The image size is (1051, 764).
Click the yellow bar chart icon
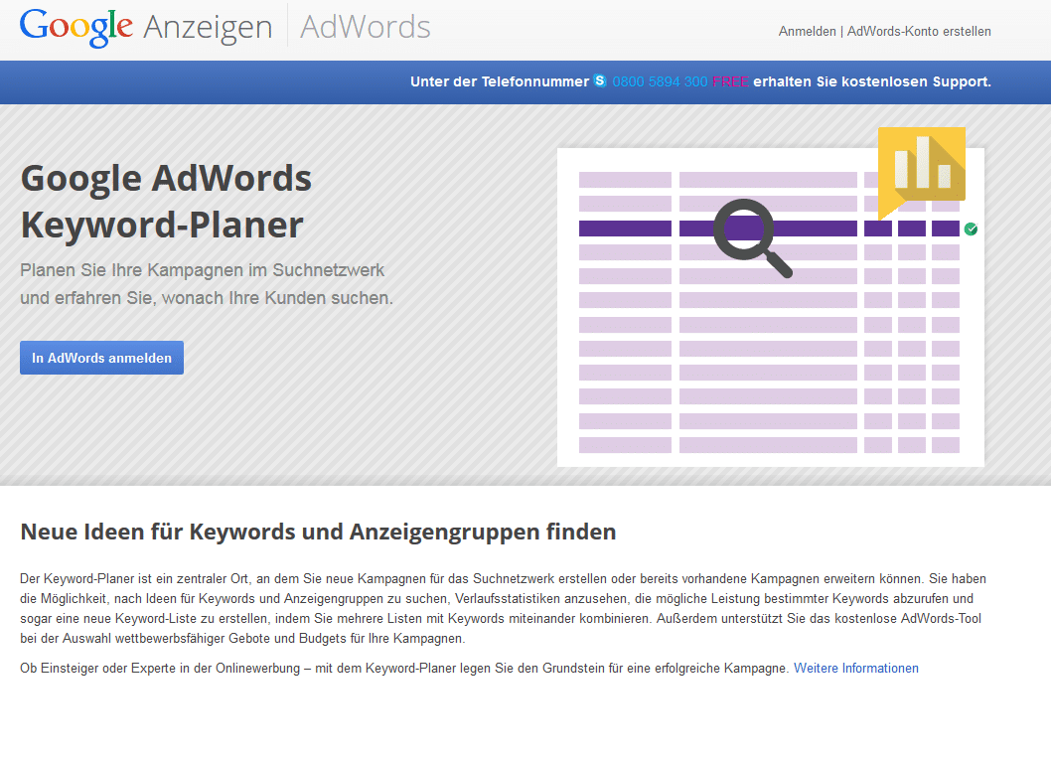(x=922, y=173)
